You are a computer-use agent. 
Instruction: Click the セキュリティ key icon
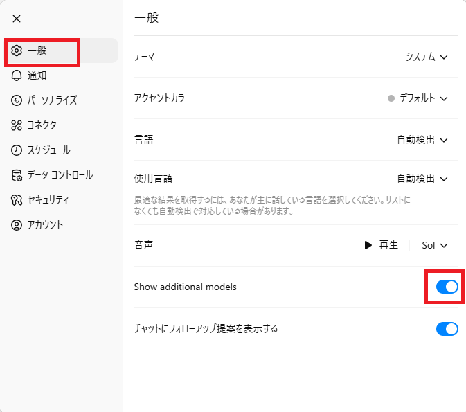click(17, 200)
